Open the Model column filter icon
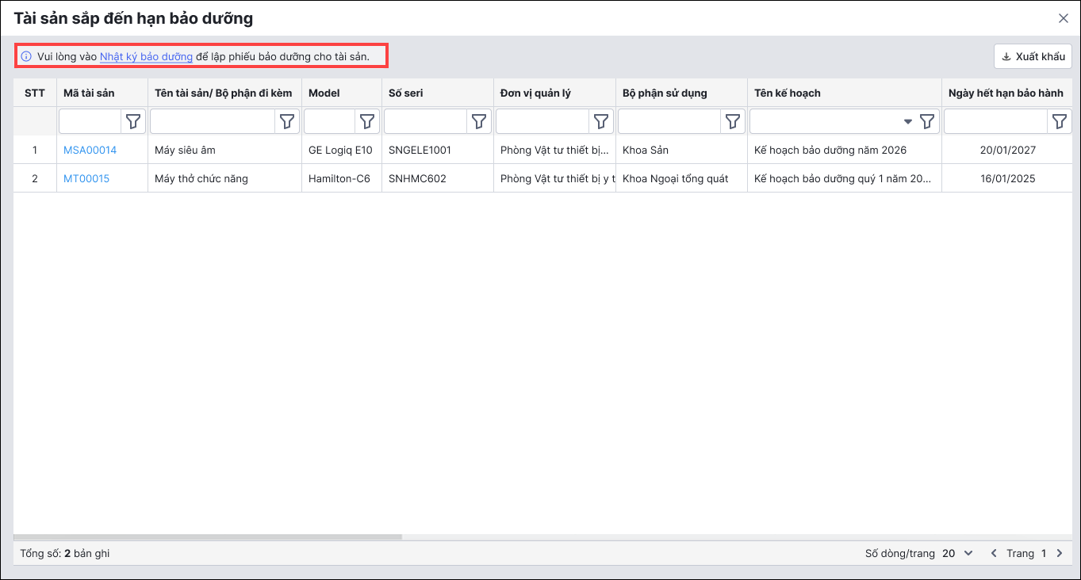Screen dimensions: 1081x580 coord(366,121)
